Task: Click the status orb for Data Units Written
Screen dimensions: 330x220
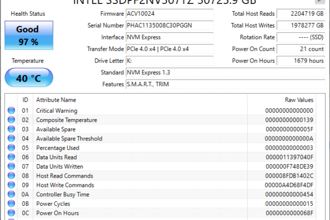Action: [11, 166]
